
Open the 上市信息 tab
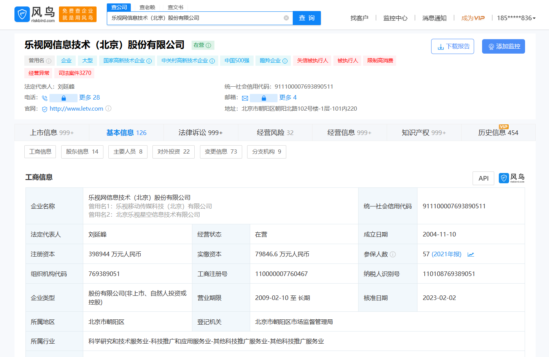(x=52, y=132)
